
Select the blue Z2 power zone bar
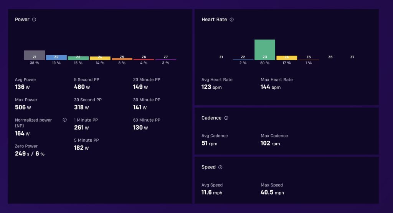tap(56, 58)
